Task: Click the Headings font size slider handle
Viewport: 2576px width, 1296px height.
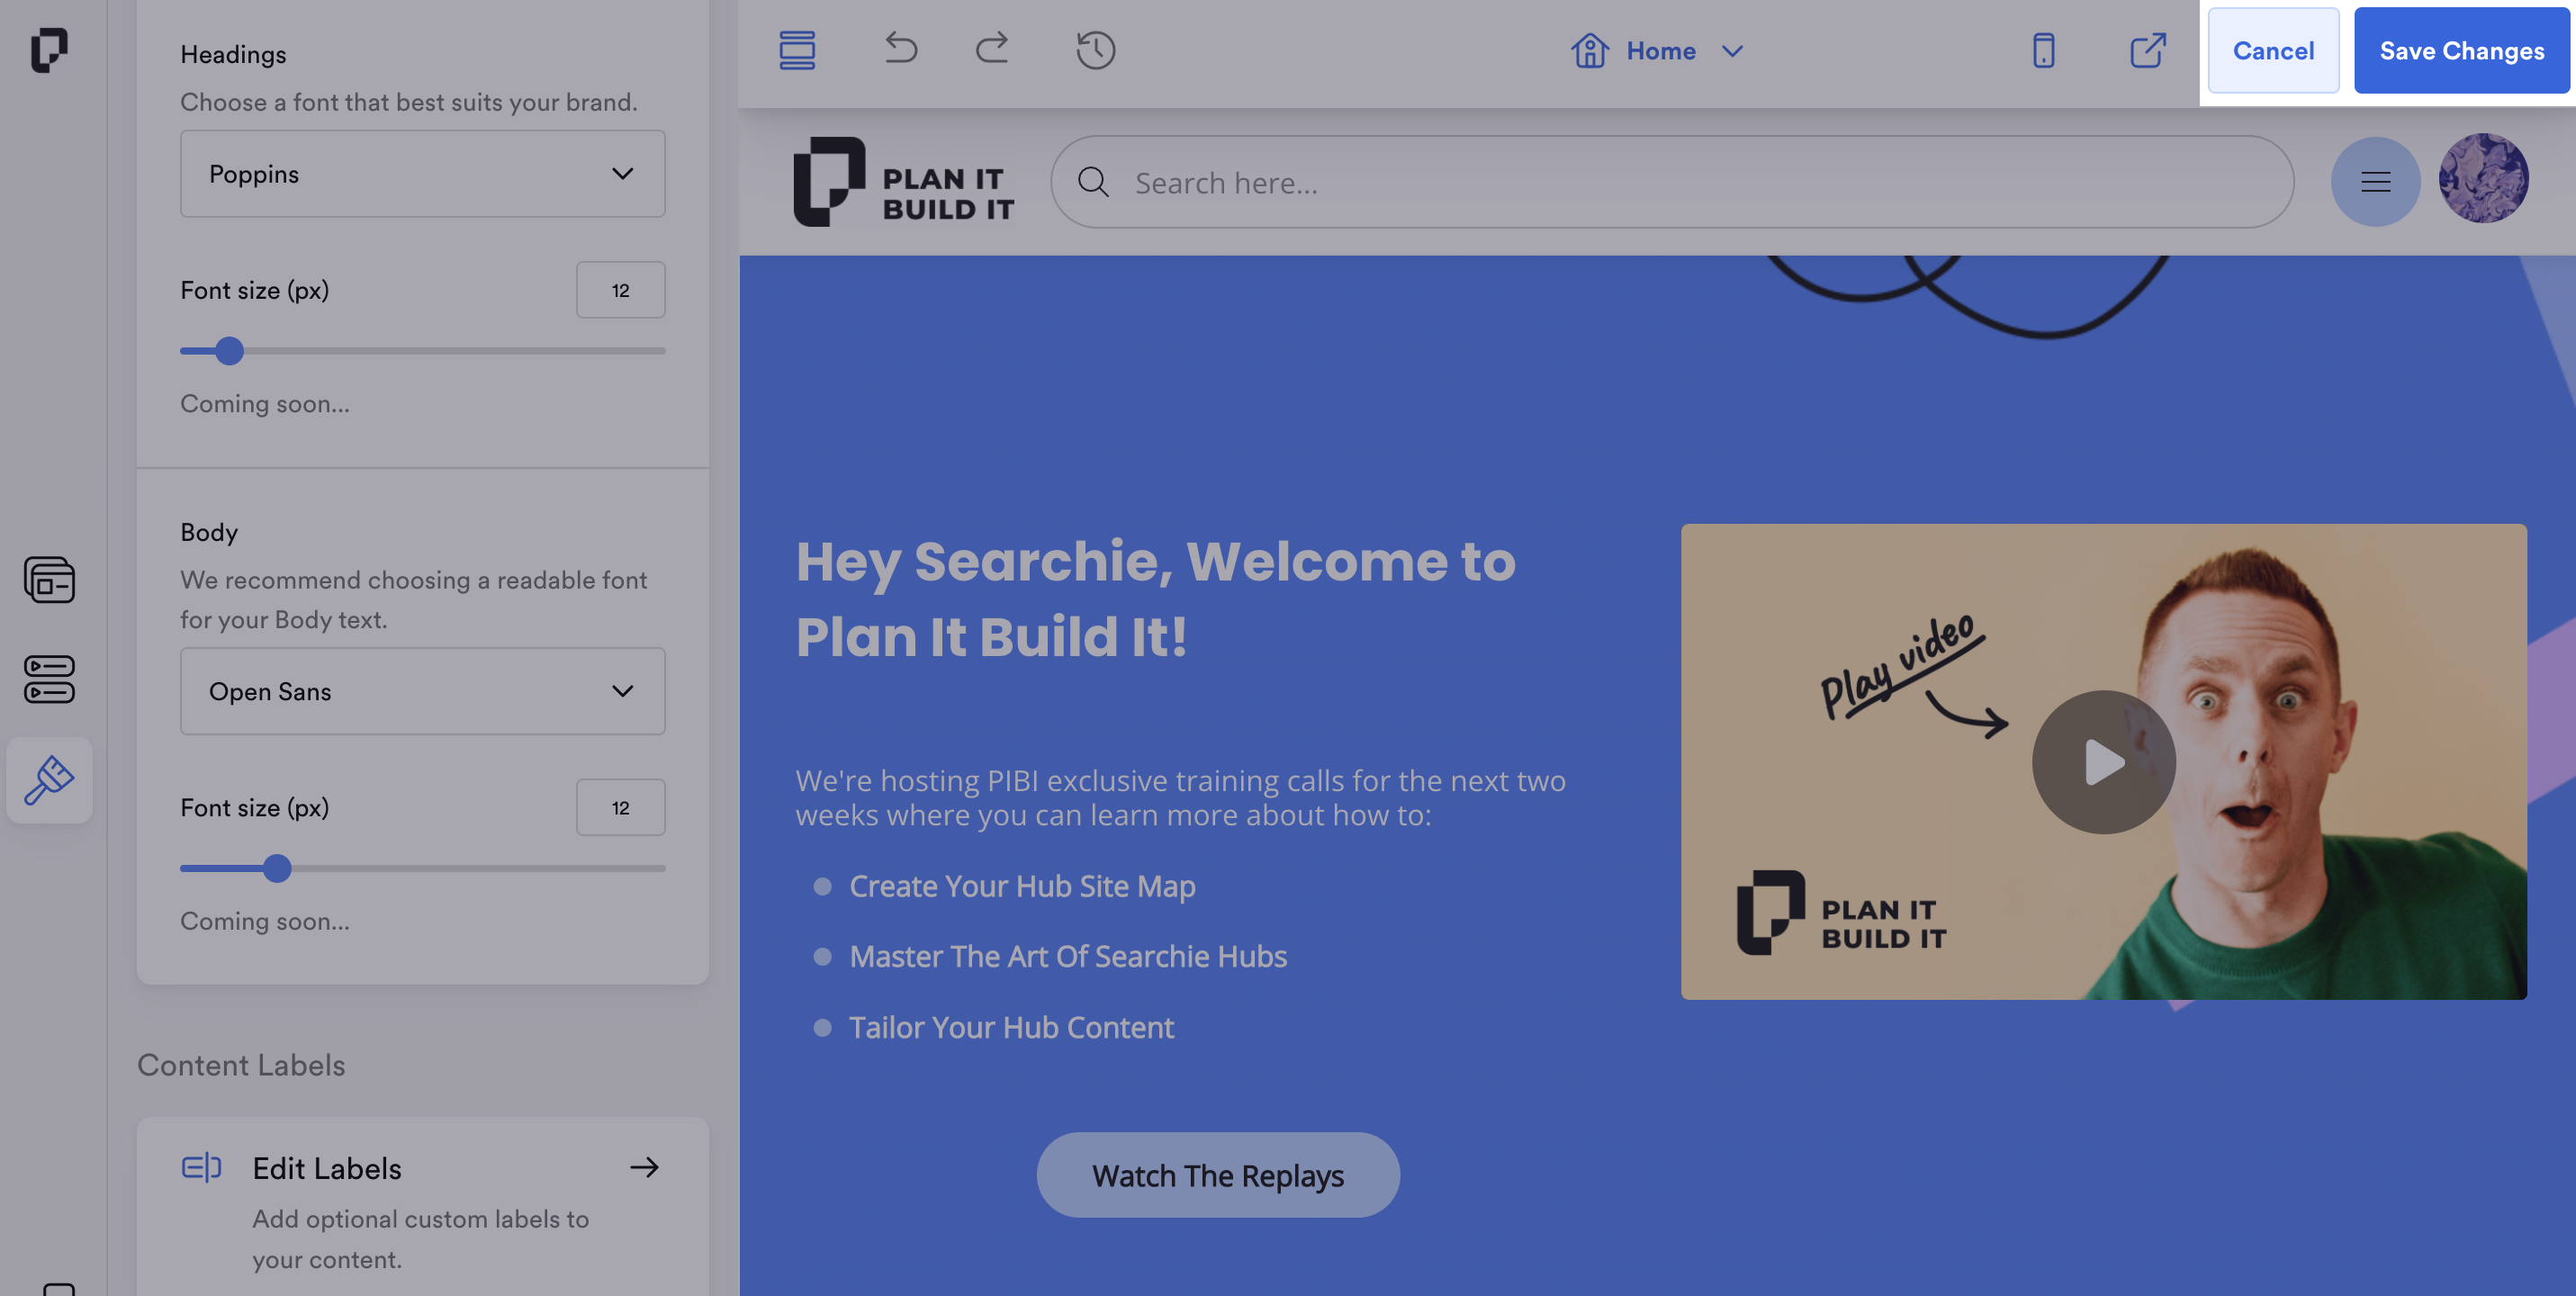Action: 230,351
